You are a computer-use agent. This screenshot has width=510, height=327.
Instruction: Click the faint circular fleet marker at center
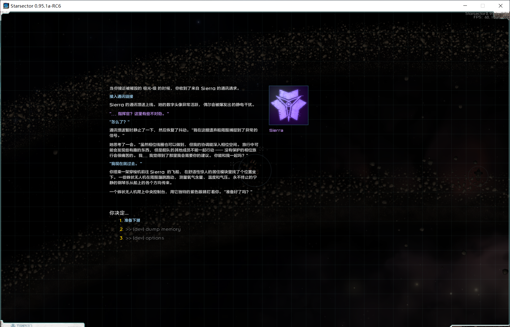(x=254, y=170)
